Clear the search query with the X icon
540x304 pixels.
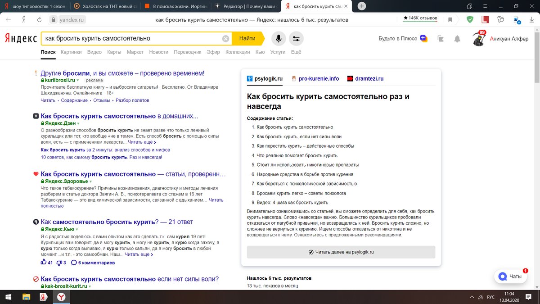pyautogui.click(x=226, y=39)
